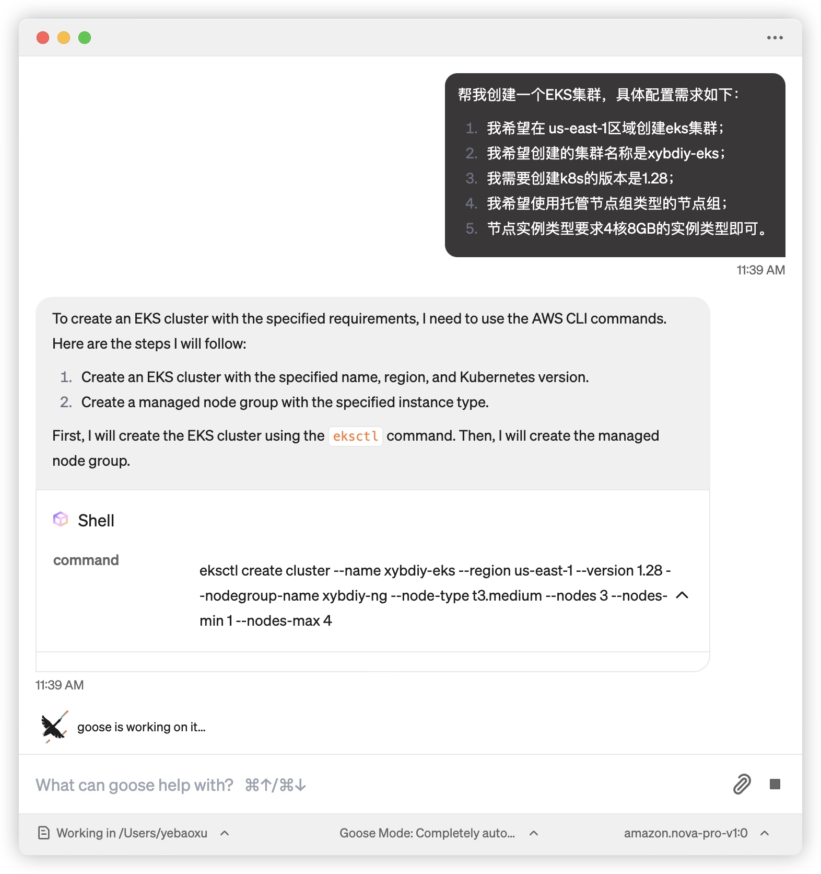Click the paperclip attach file icon
Screen dimensions: 821x874
point(742,784)
